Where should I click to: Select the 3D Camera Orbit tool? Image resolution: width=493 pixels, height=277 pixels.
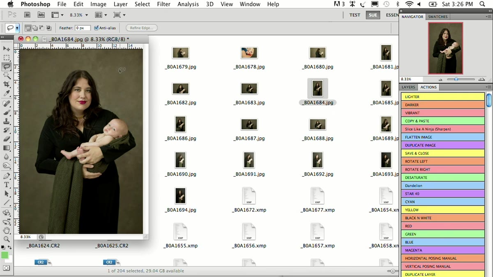coord(7,222)
